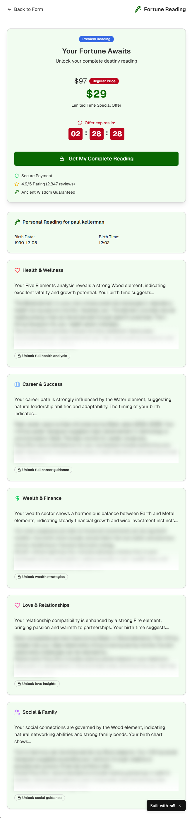The width and height of the screenshot is (192, 818).
Task: Click the Health & Wellness heart icon
Action: 17,270
